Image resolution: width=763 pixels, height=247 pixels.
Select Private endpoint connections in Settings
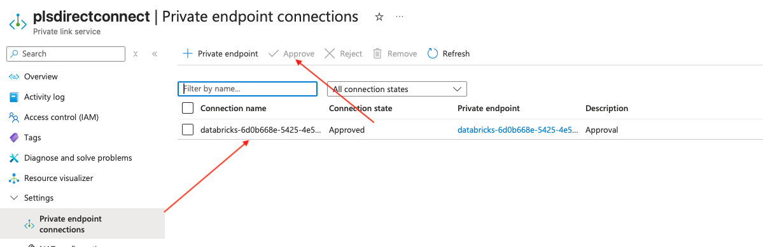tap(82, 224)
